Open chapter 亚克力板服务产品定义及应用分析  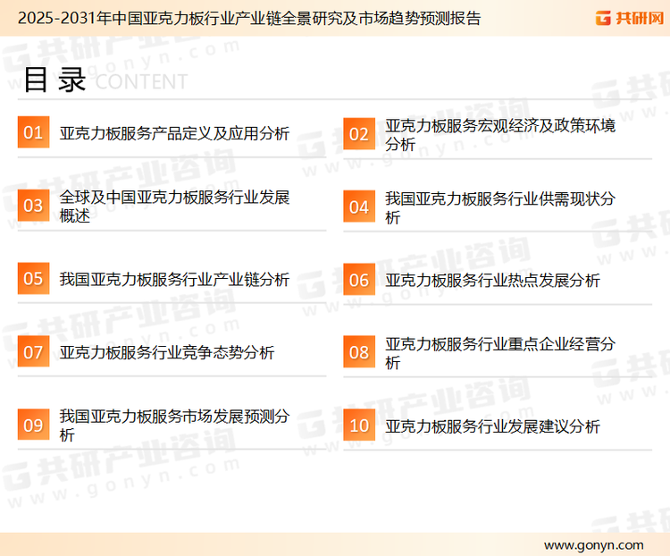[174, 133]
